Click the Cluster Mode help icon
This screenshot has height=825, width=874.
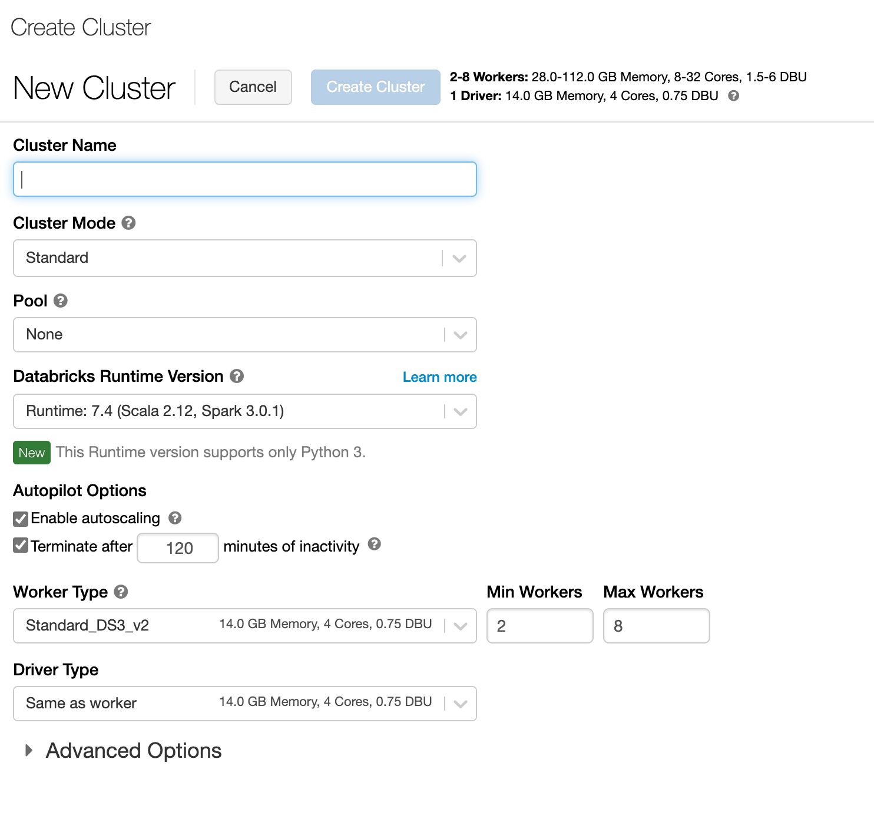click(x=128, y=223)
